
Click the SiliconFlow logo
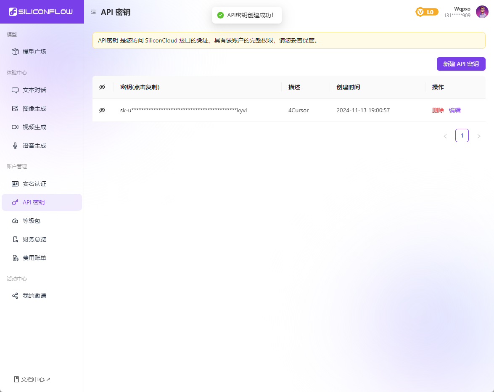[41, 12]
